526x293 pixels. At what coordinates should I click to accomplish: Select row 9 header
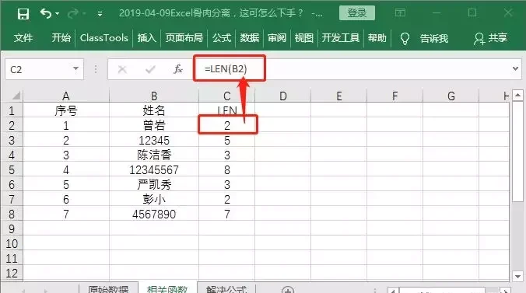tap(12, 228)
